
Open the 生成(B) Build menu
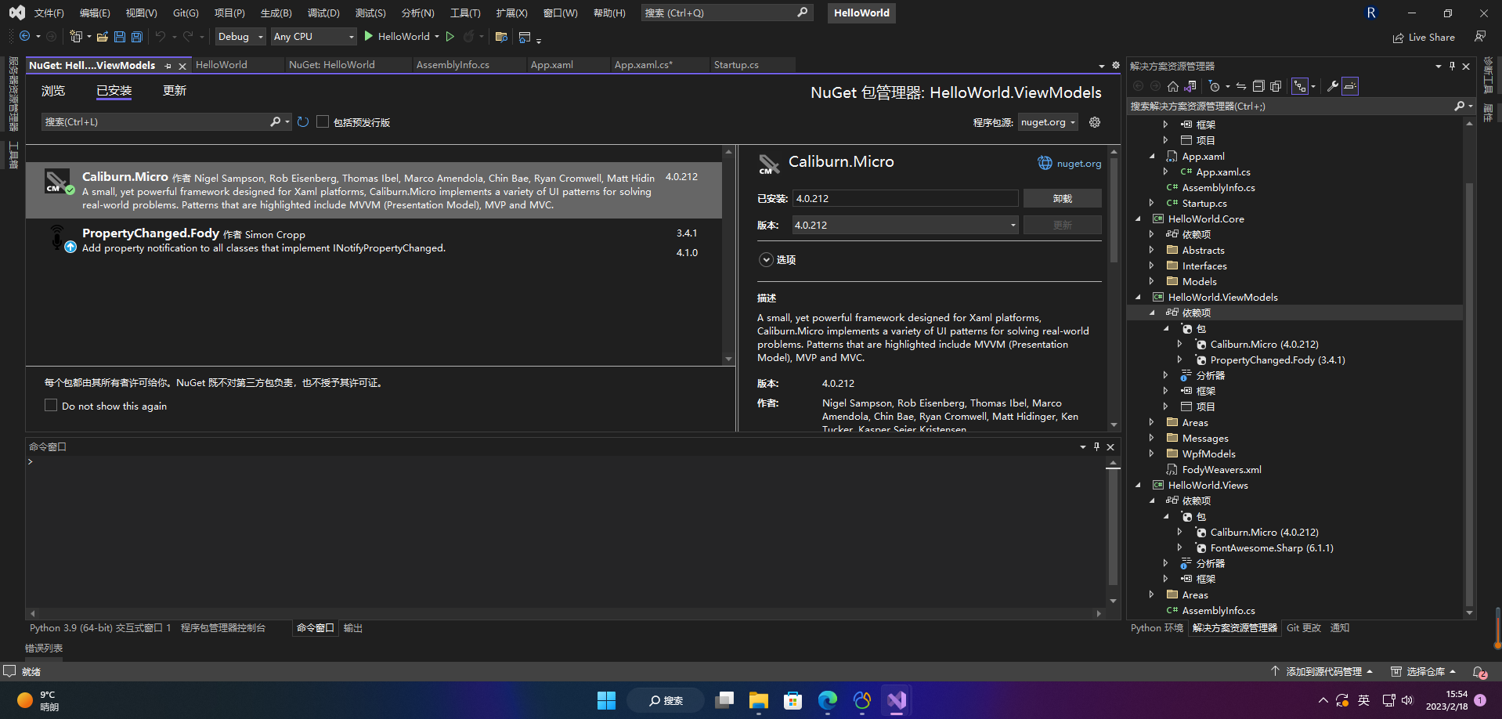[x=276, y=13]
